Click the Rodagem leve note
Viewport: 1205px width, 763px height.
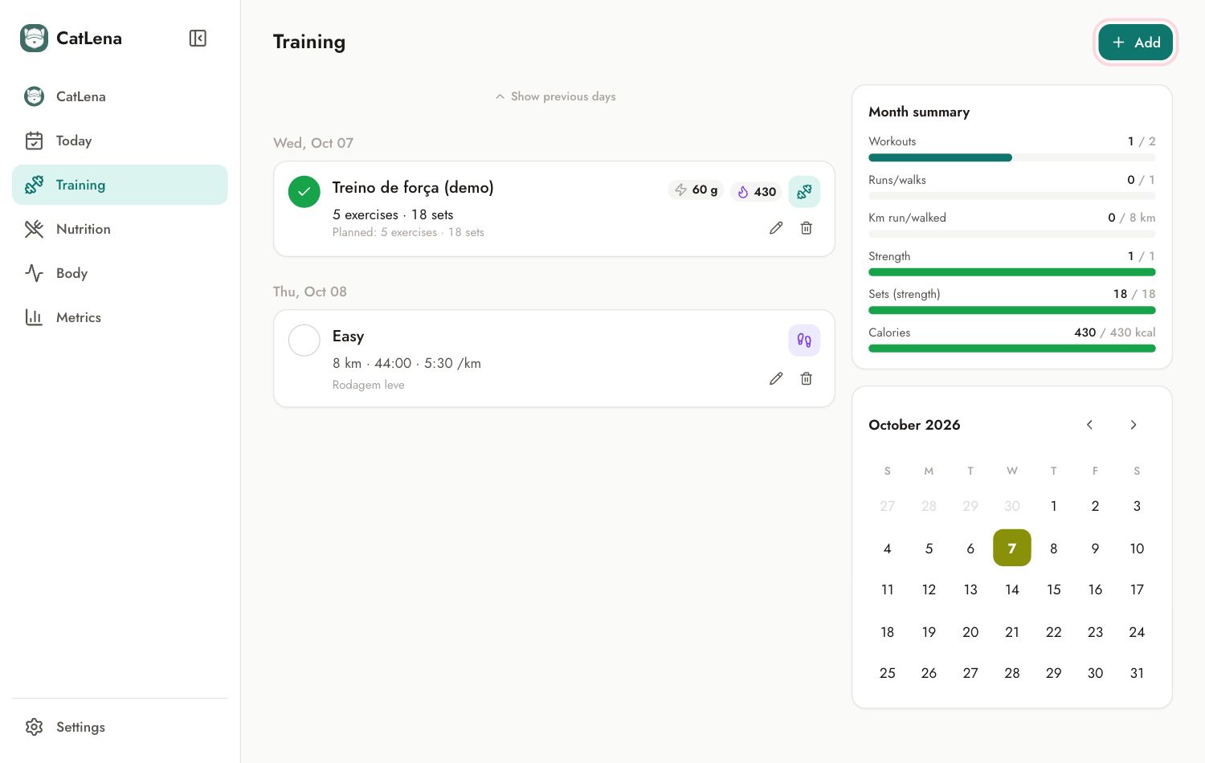pyautogui.click(x=369, y=385)
